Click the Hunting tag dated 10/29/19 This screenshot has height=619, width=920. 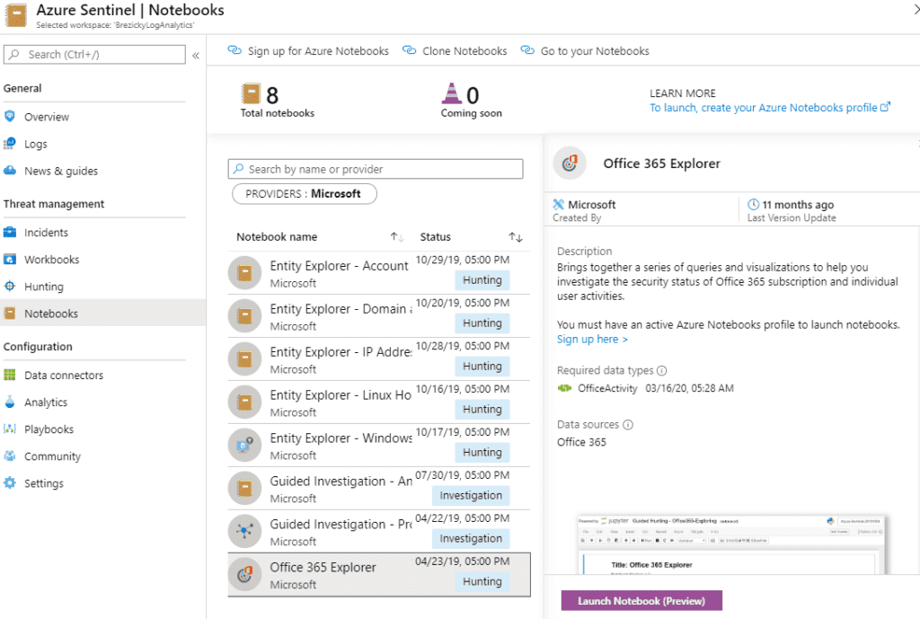tap(482, 280)
